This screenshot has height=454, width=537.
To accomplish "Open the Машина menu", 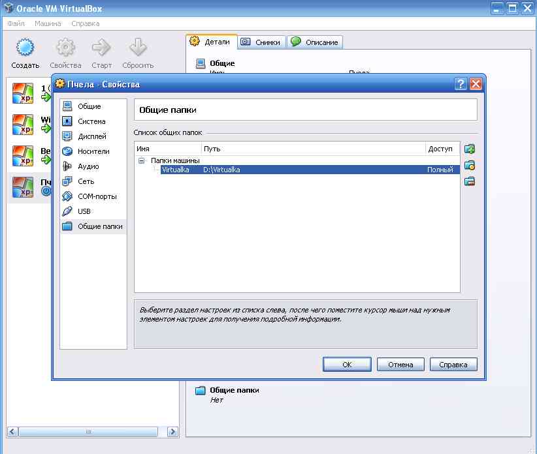I will click(48, 23).
